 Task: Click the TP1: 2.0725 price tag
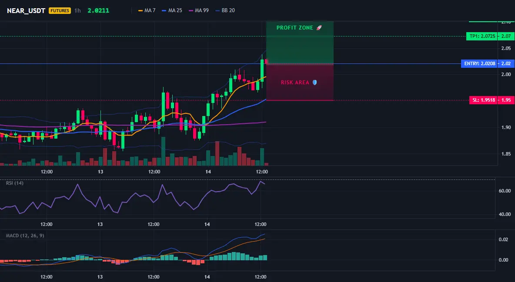482,36
